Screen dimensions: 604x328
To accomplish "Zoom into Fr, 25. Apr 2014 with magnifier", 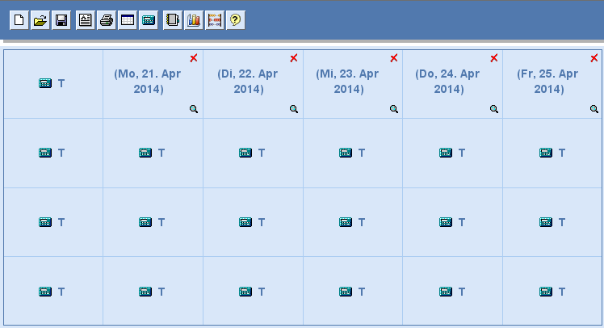I will tap(594, 109).
